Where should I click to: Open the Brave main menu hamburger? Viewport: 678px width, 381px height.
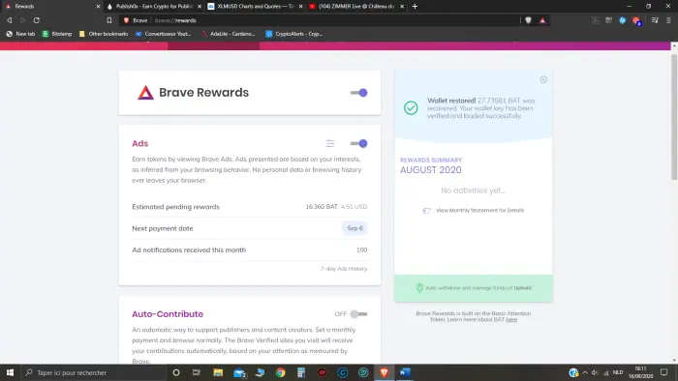pos(668,20)
